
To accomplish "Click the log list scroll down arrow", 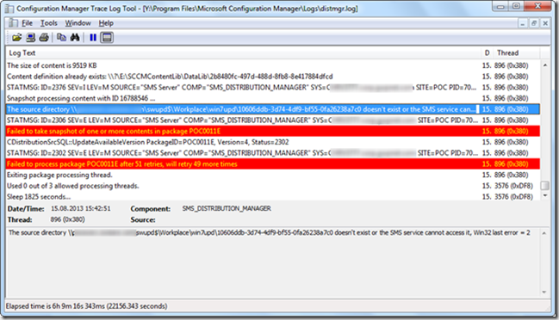I will point(545,195).
